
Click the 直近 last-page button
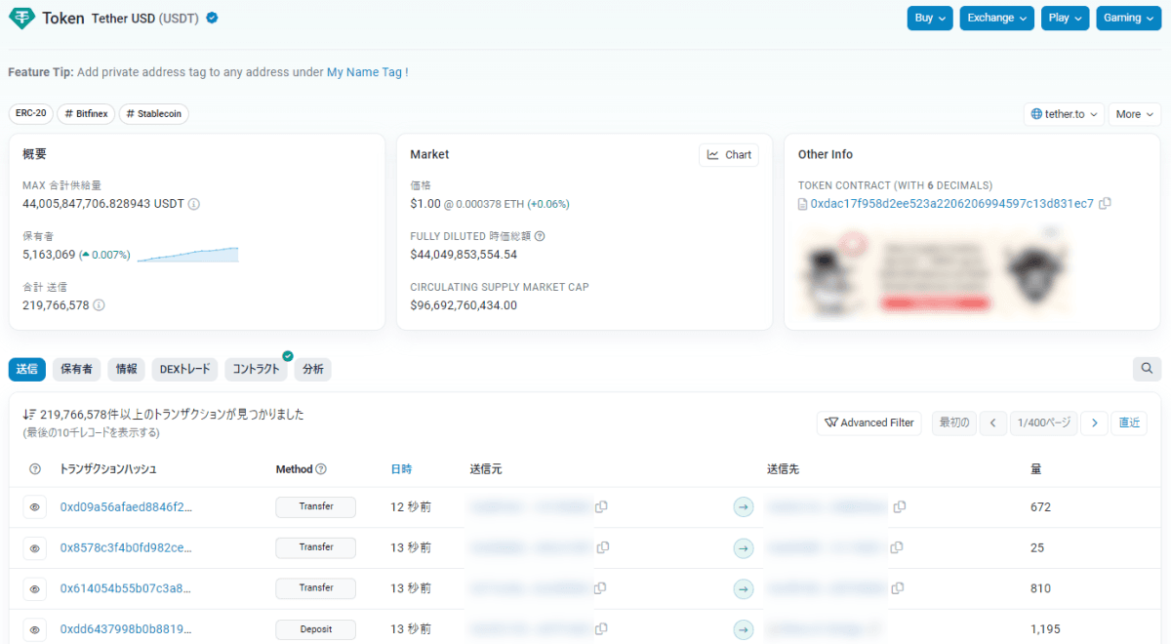pyautogui.click(x=1129, y=423)
